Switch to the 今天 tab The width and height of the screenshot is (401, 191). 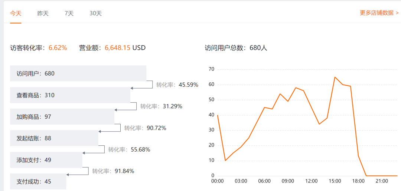click(x=16, y=13)
